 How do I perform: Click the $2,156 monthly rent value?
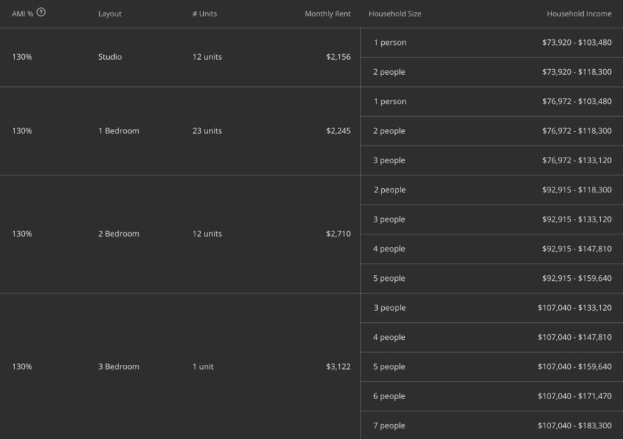(338, 57)
